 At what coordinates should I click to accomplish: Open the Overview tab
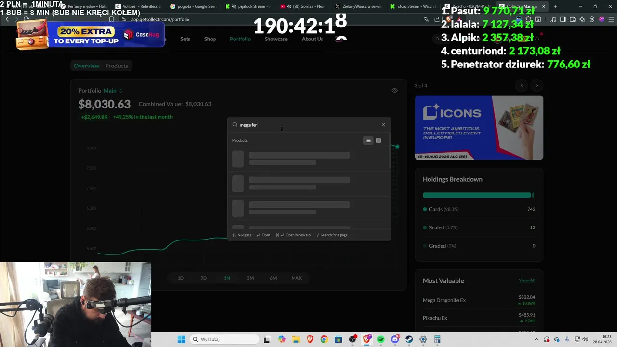click(86, 66)
